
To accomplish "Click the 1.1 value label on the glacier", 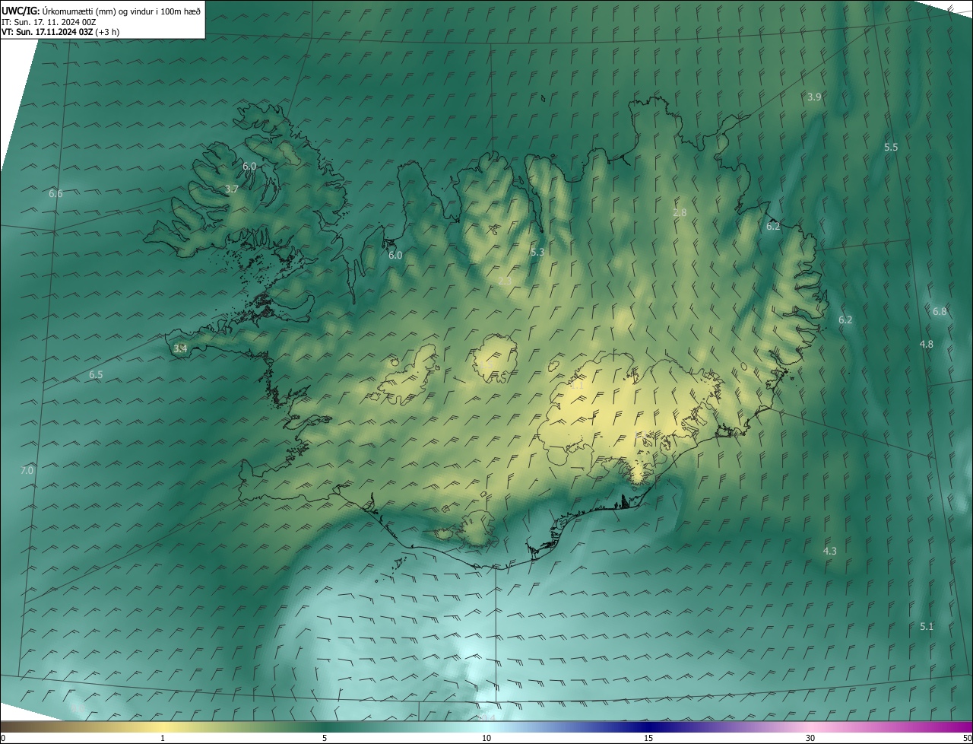I will (577, 386).
